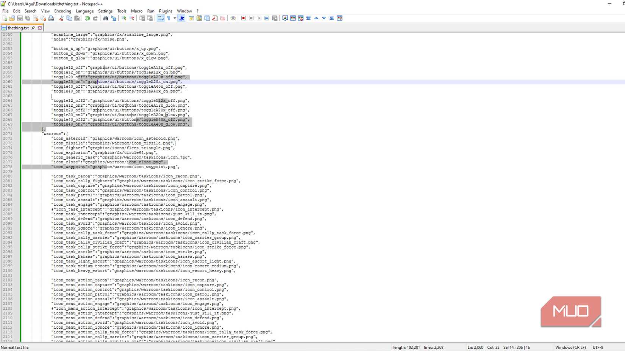625x351 pixels.
Task: Save all open files from toolbar
Action: tap(28, 18)
